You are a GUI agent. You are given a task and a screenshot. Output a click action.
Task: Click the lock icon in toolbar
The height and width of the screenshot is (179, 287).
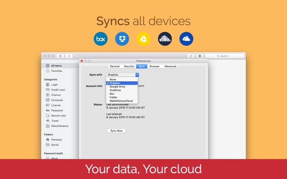pyautogui.click(x=60, y=56)
